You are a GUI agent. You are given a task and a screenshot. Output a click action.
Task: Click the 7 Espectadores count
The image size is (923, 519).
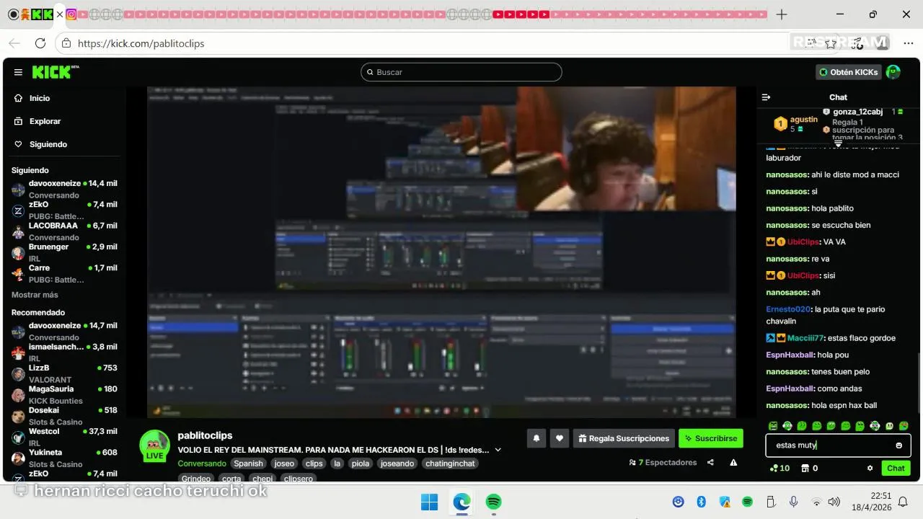click(663, 463)
